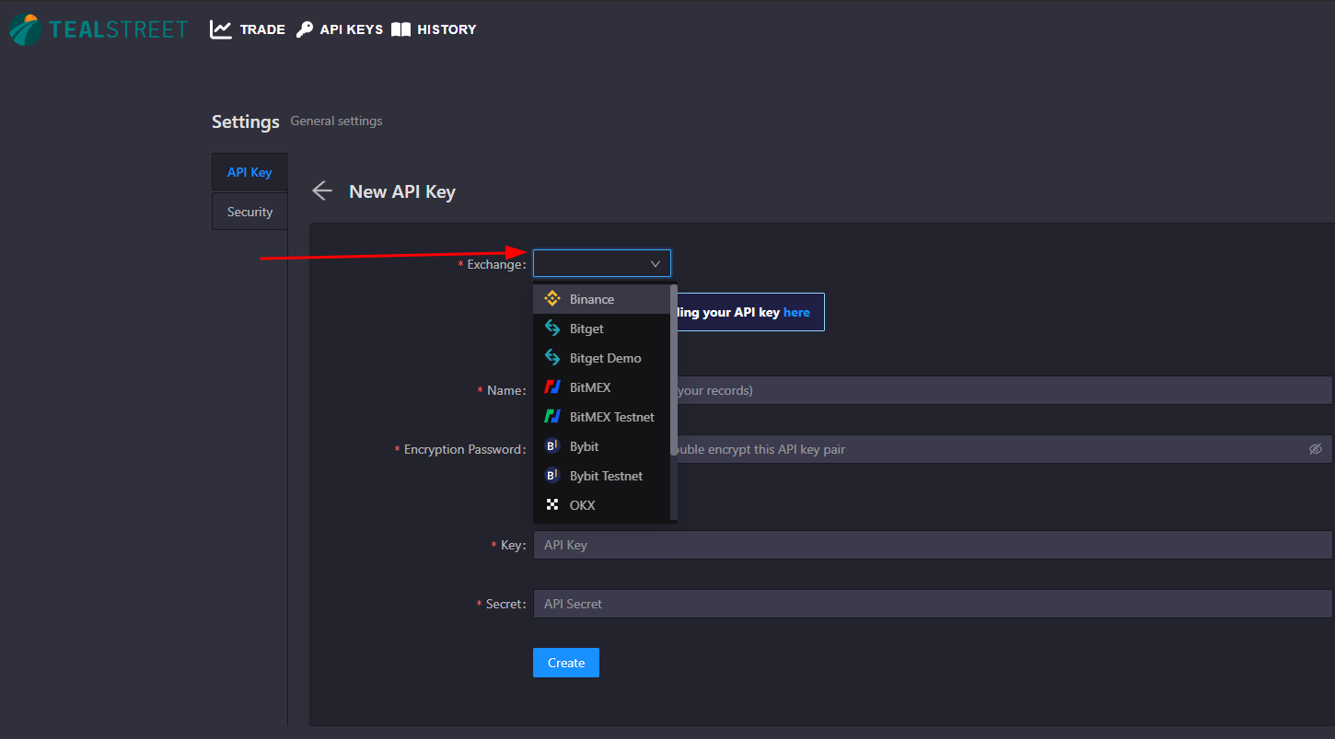Go back using the left arrow icon
Screen dimensions: 1335x739
point(321,191)
